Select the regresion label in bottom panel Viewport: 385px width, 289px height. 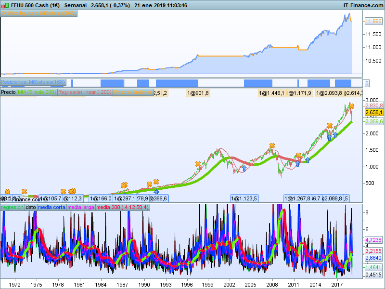[x=13, y=207]
